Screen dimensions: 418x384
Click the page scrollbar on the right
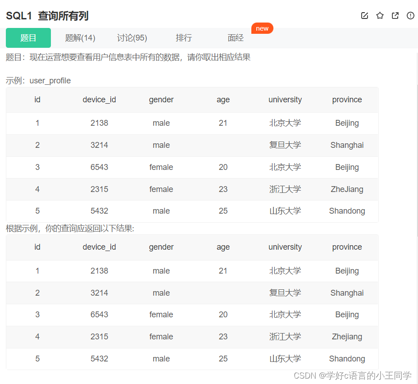pyautogui.click(x=417, y=160)
